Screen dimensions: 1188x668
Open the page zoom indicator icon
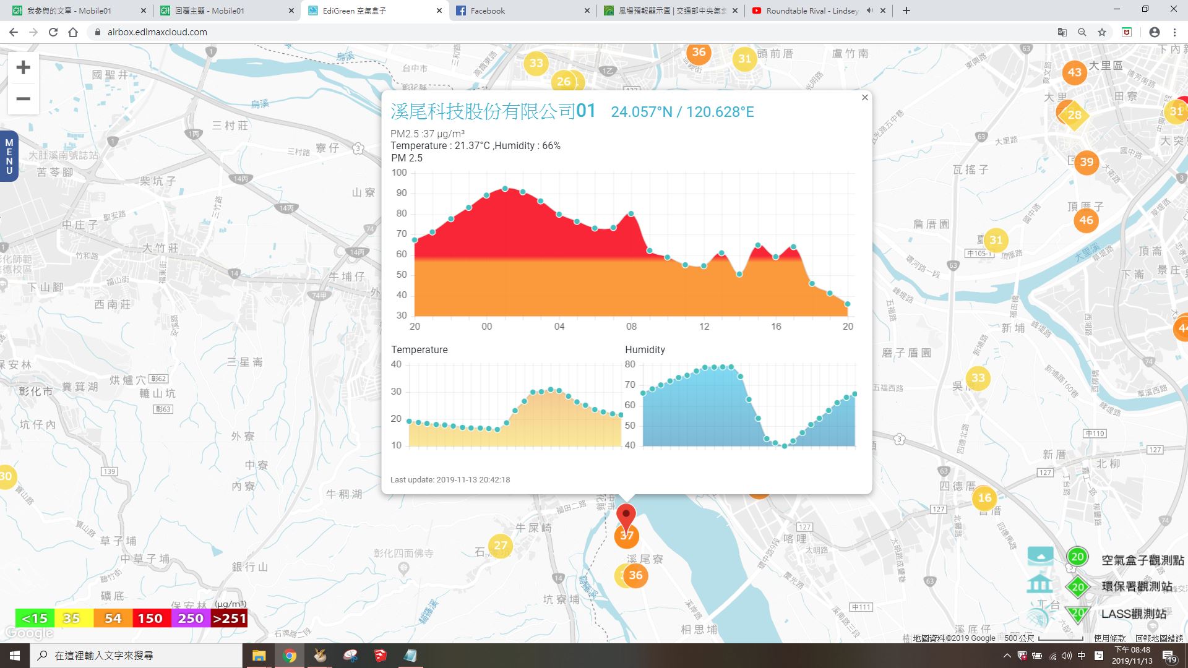1082,32
